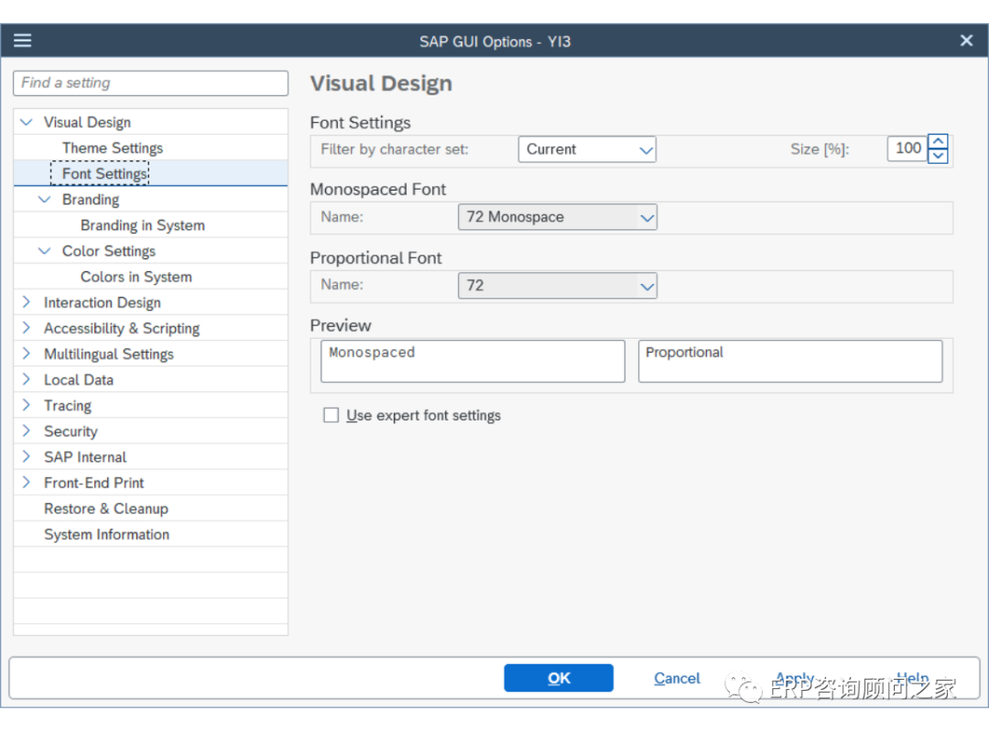989x732 pixels.
Task: Collapse the Visual Design section
Action: 26,121
